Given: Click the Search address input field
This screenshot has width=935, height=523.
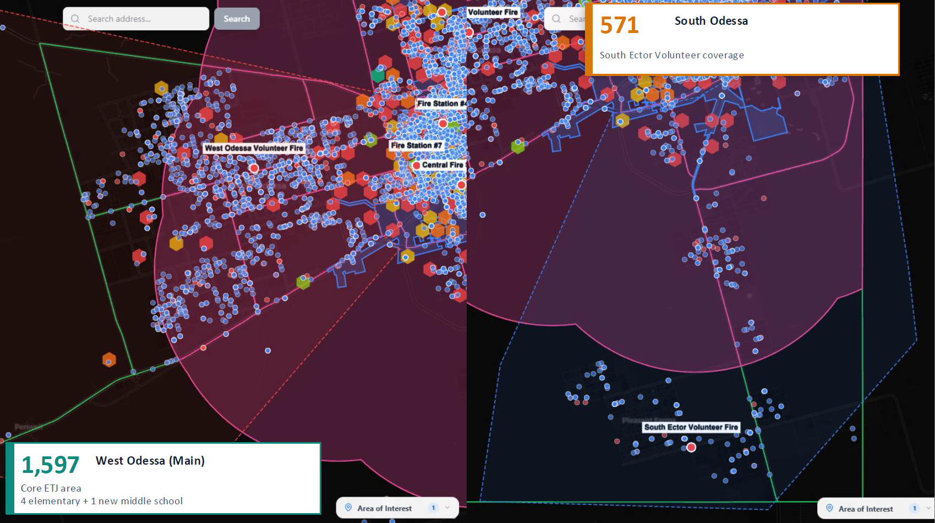Looking at the screenshot, I should click(143, 19).
